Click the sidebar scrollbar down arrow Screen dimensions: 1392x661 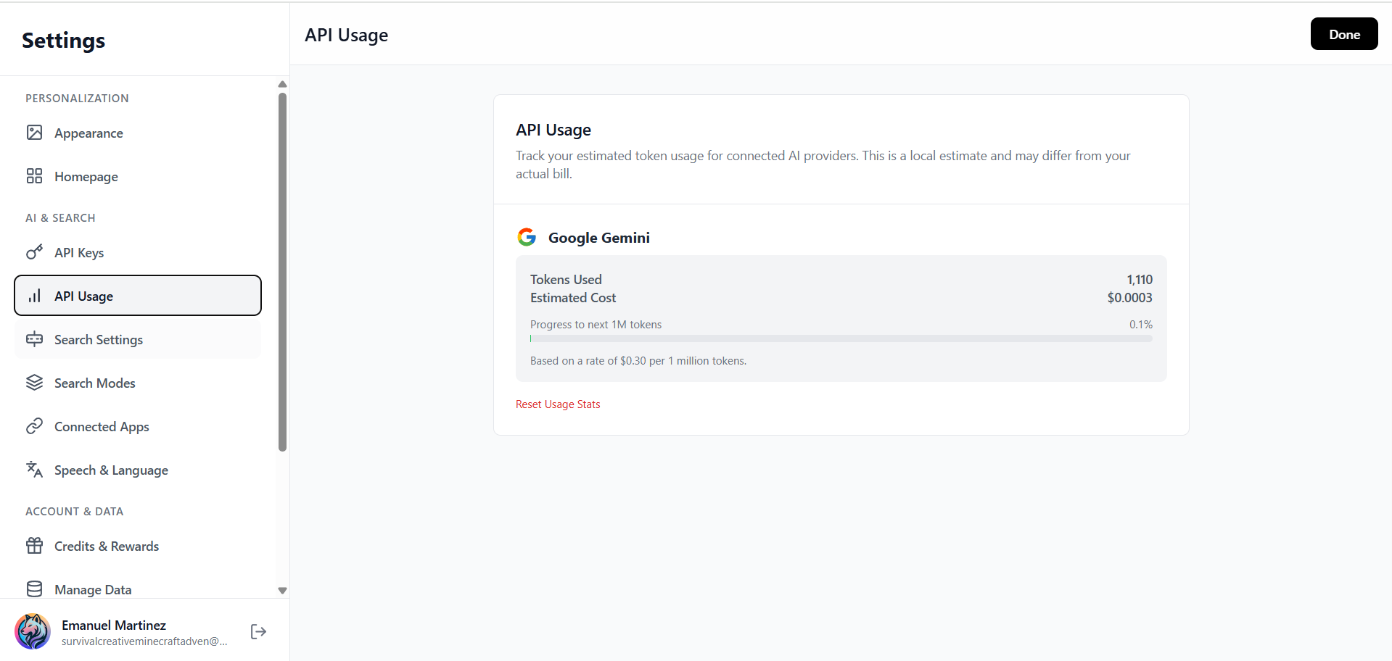[x=282, y=591]
